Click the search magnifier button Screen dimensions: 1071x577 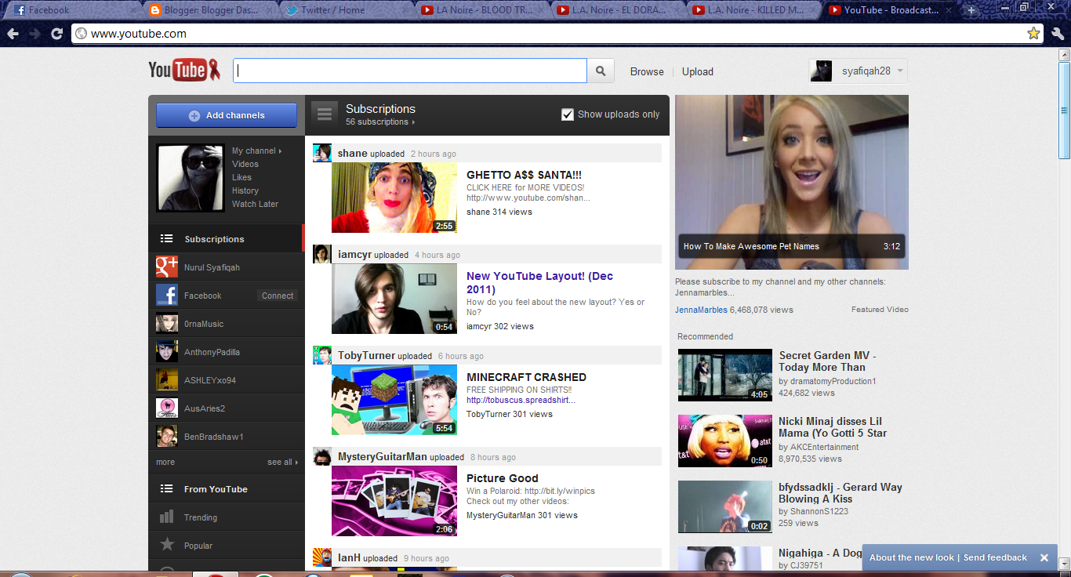pos(601,71)
